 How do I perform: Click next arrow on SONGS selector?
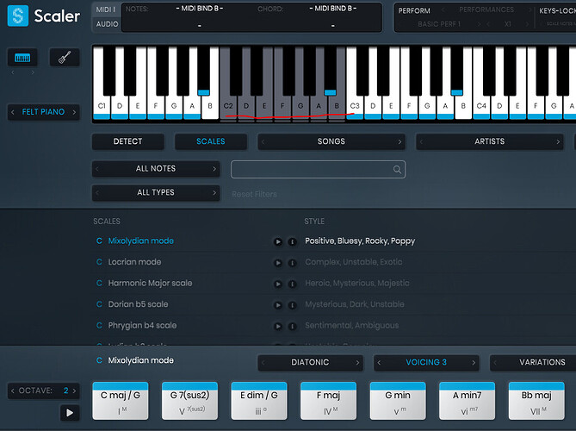pos(399,141)
